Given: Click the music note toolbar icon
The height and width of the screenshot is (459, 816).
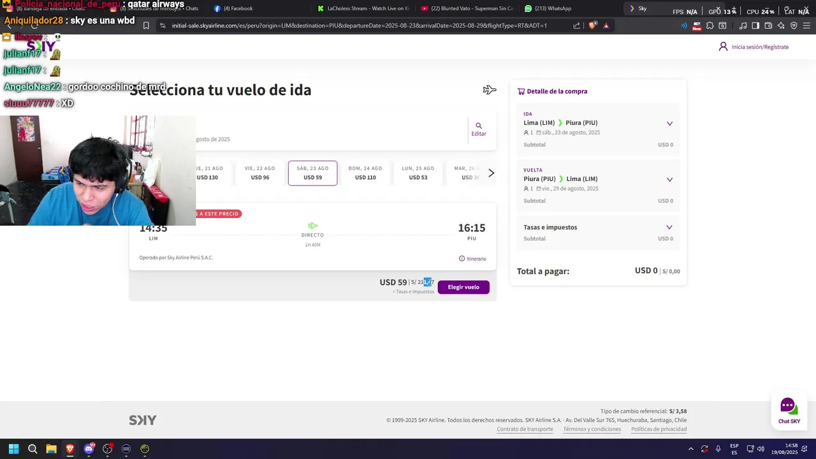Looking at the screenshot, I should click(743, 25).
